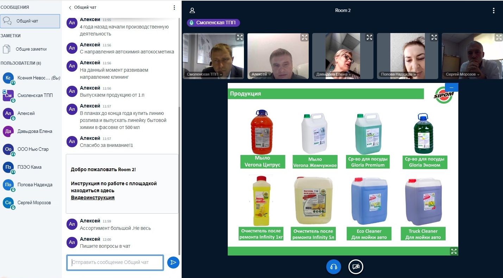Click message 'Пишите вопросы в чат'
The image size is (503, 278).
(105, 246)
